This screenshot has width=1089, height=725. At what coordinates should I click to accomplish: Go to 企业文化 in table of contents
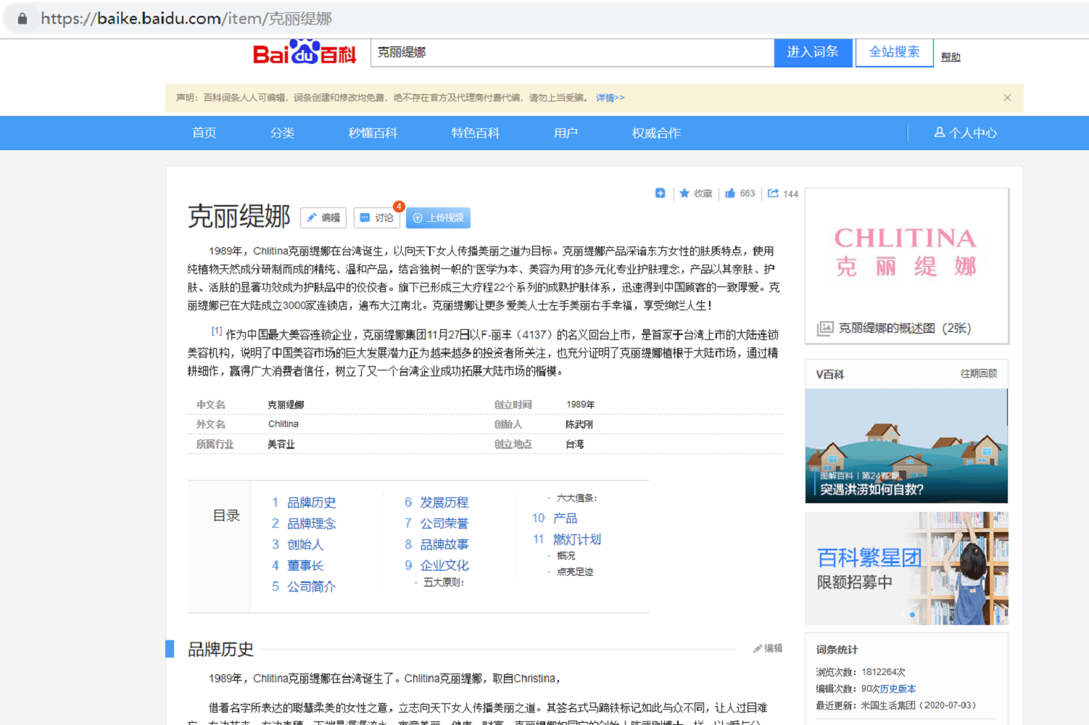click(x=444, y=565)
